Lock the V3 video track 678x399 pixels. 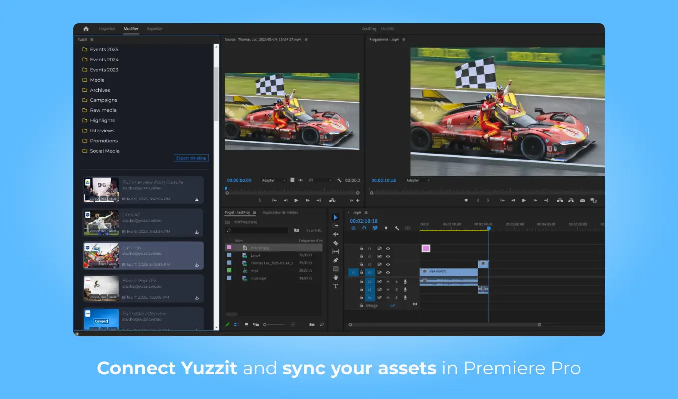362,256
